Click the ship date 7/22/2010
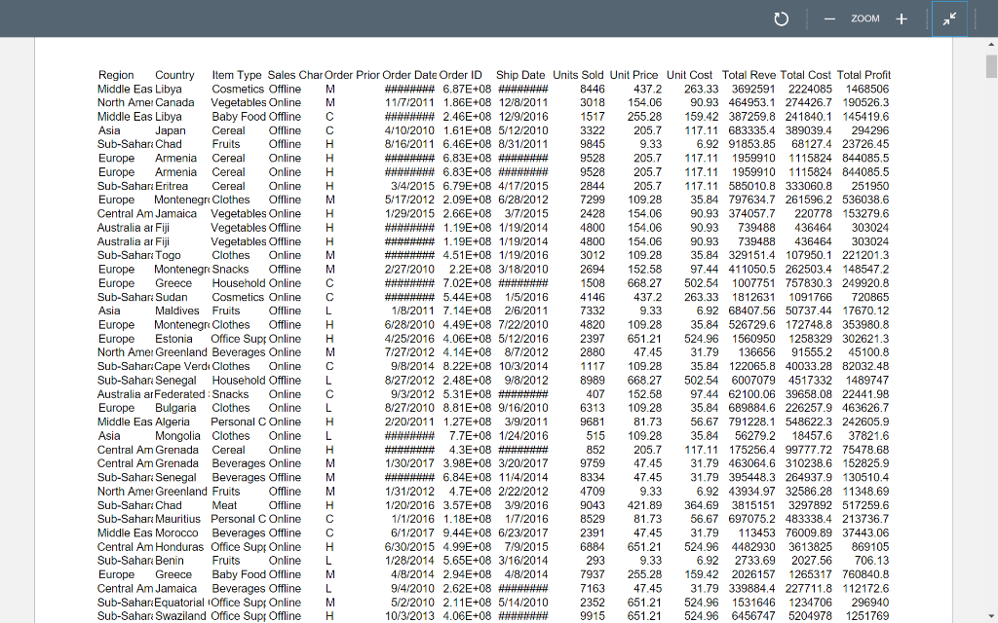The width and height of the screenshot is (998, 623). (523, 325)
